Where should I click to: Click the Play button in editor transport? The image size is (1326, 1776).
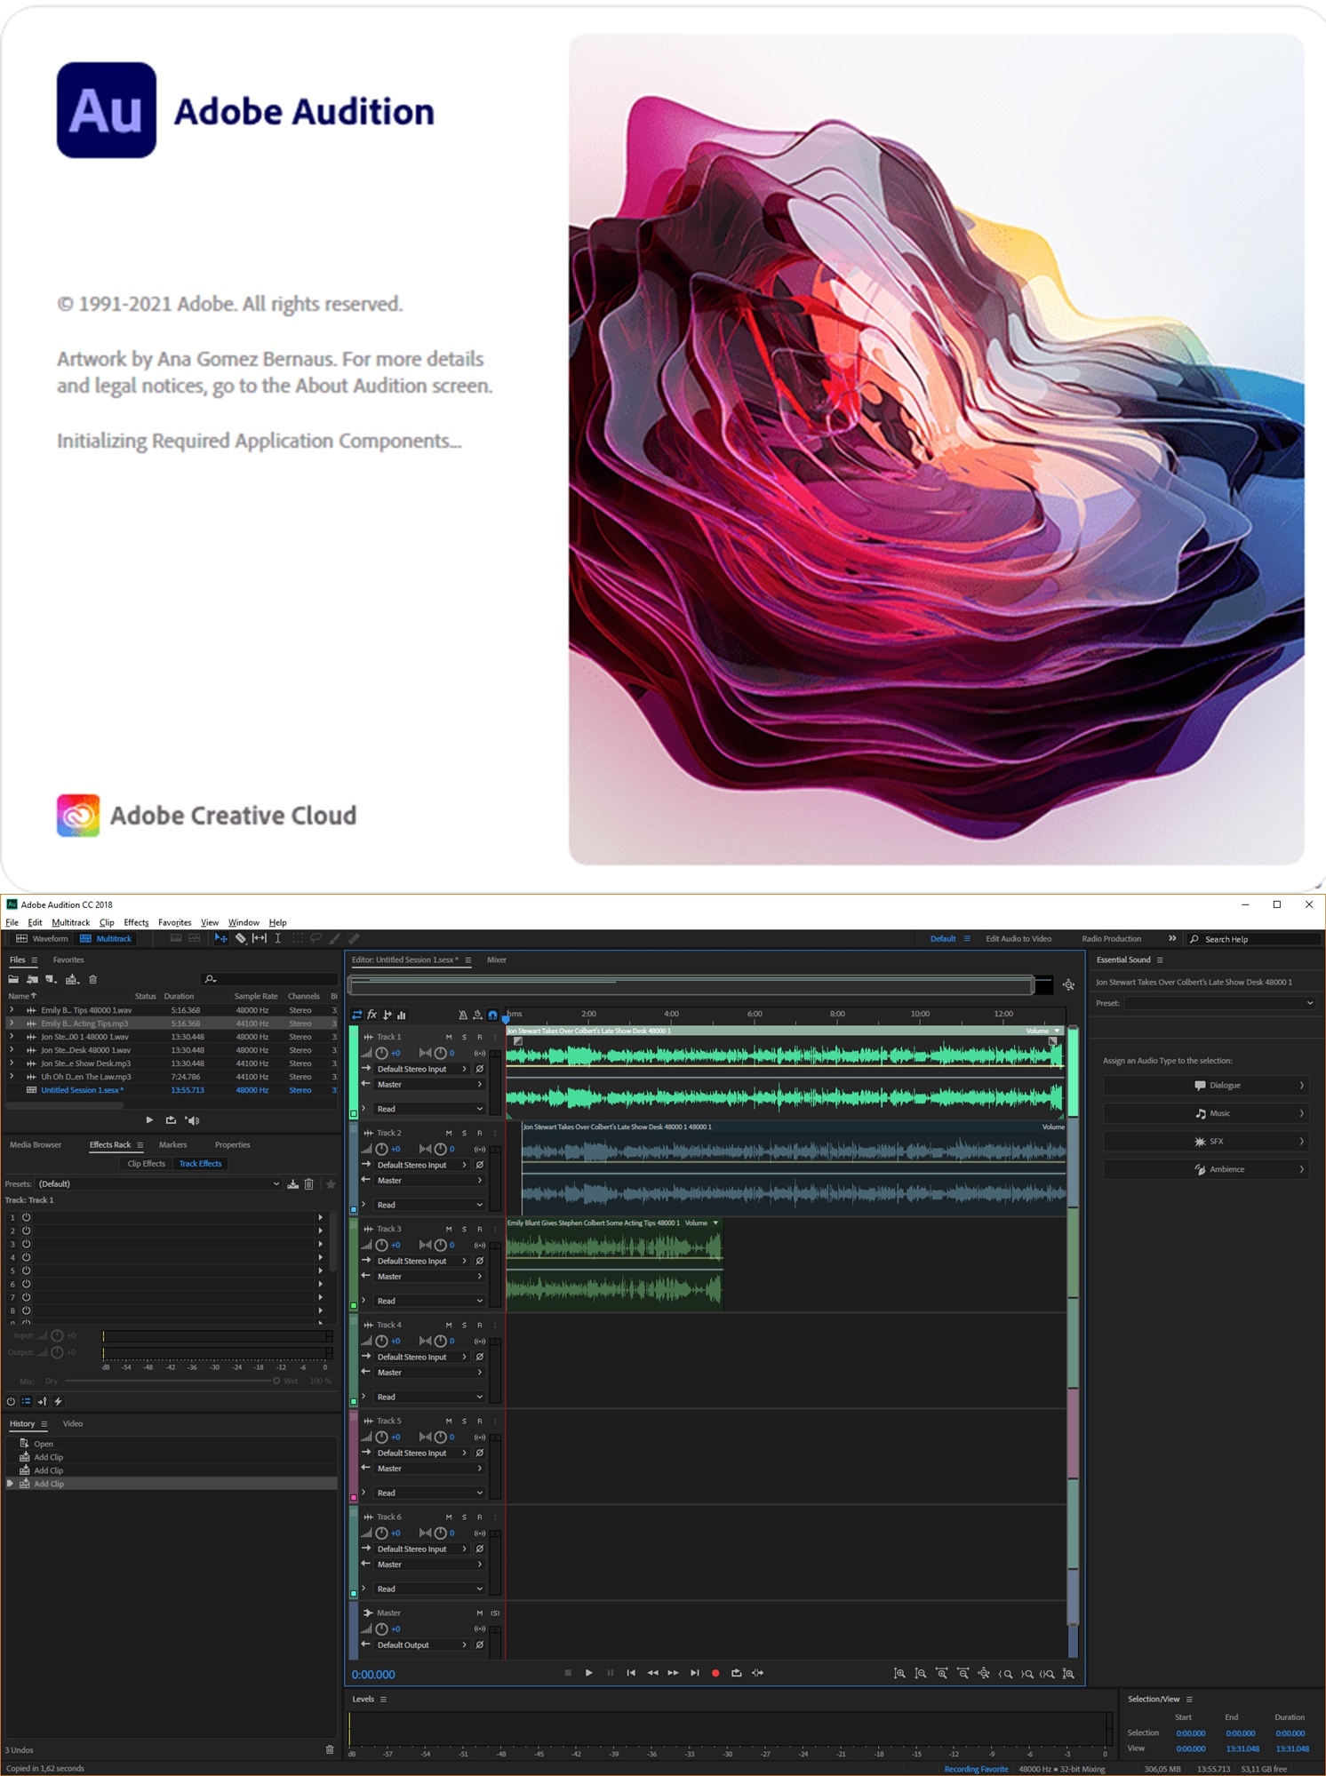point(588,1673)
